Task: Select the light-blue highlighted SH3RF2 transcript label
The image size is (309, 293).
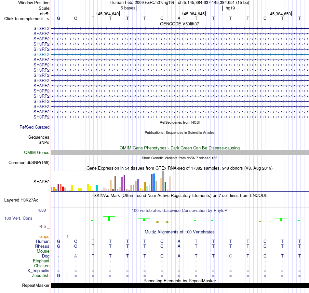Action: point(41,54)
